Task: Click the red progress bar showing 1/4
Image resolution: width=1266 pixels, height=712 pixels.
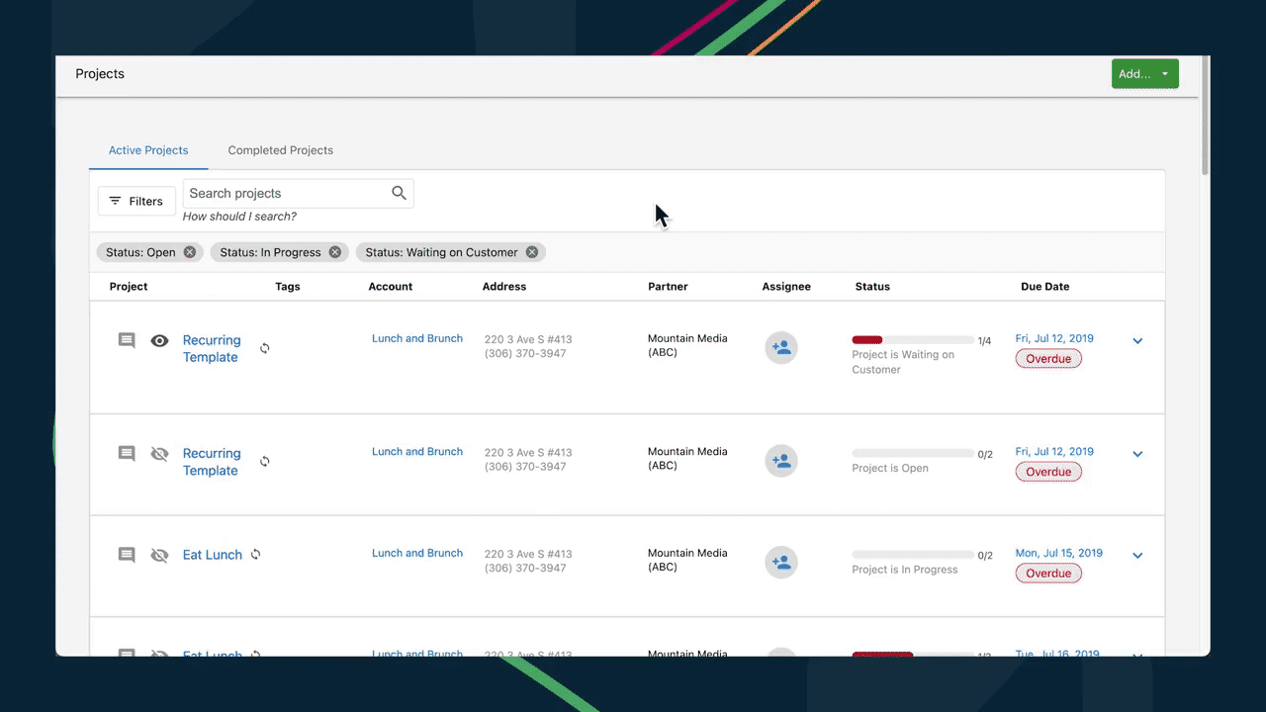Action: (x=866, y=339)
